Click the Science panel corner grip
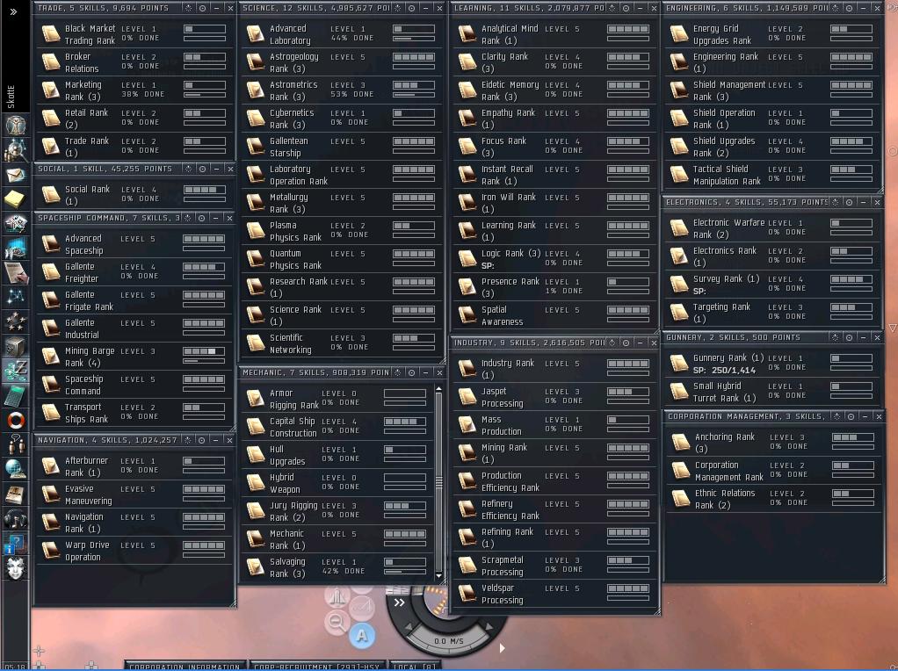 [x=441, y=360]
